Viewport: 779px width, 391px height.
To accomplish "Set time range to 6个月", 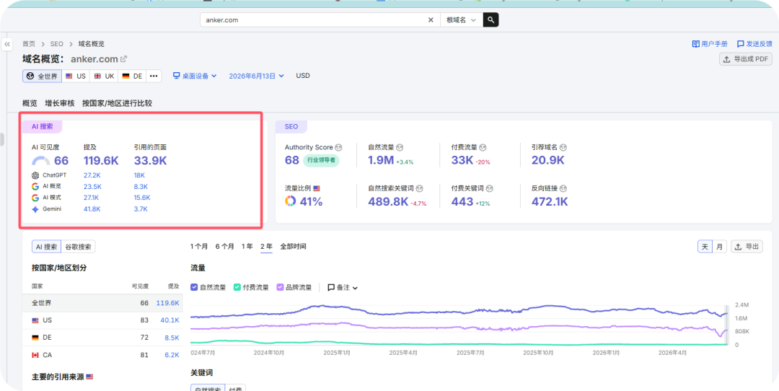I will (224, 247).
